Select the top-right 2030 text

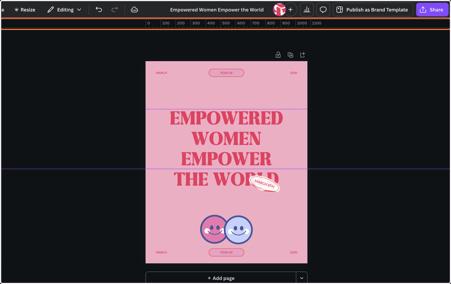294,73
